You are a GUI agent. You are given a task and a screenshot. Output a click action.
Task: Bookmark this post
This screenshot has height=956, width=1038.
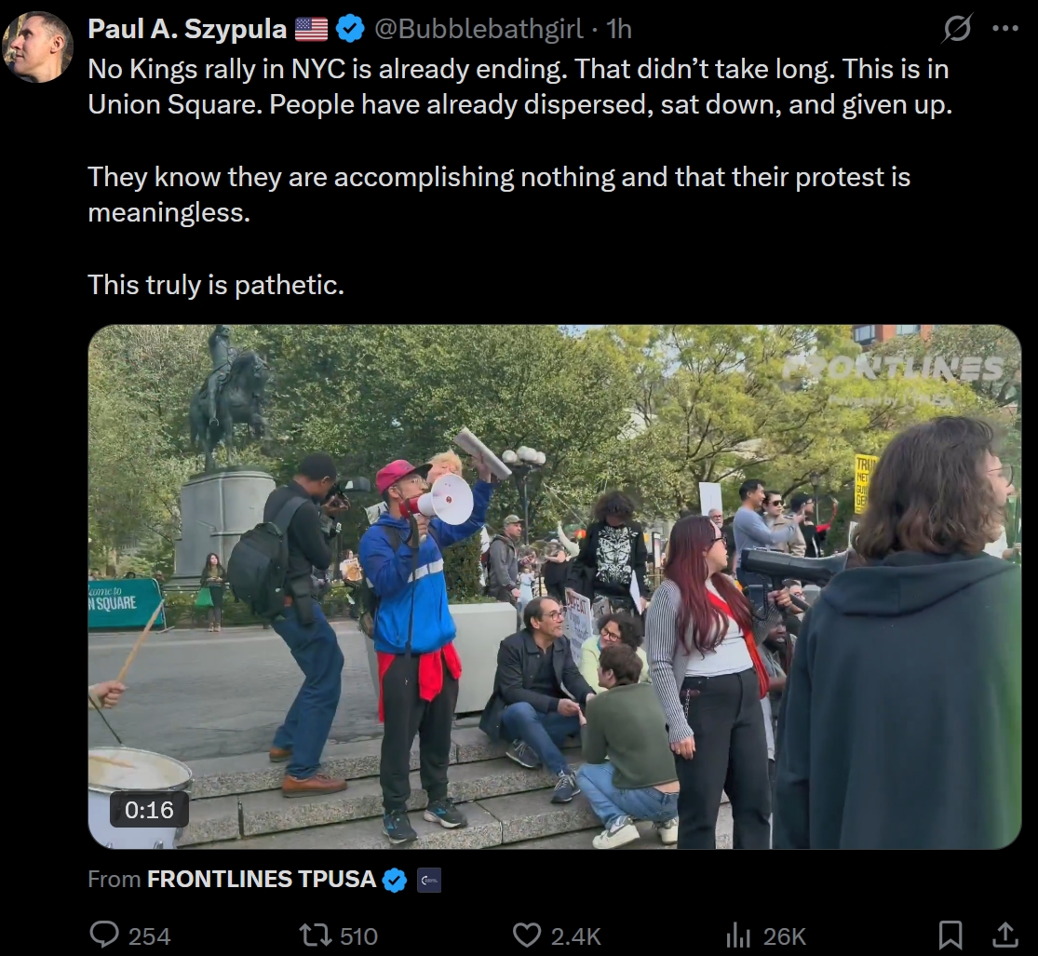tap(950, 935)
